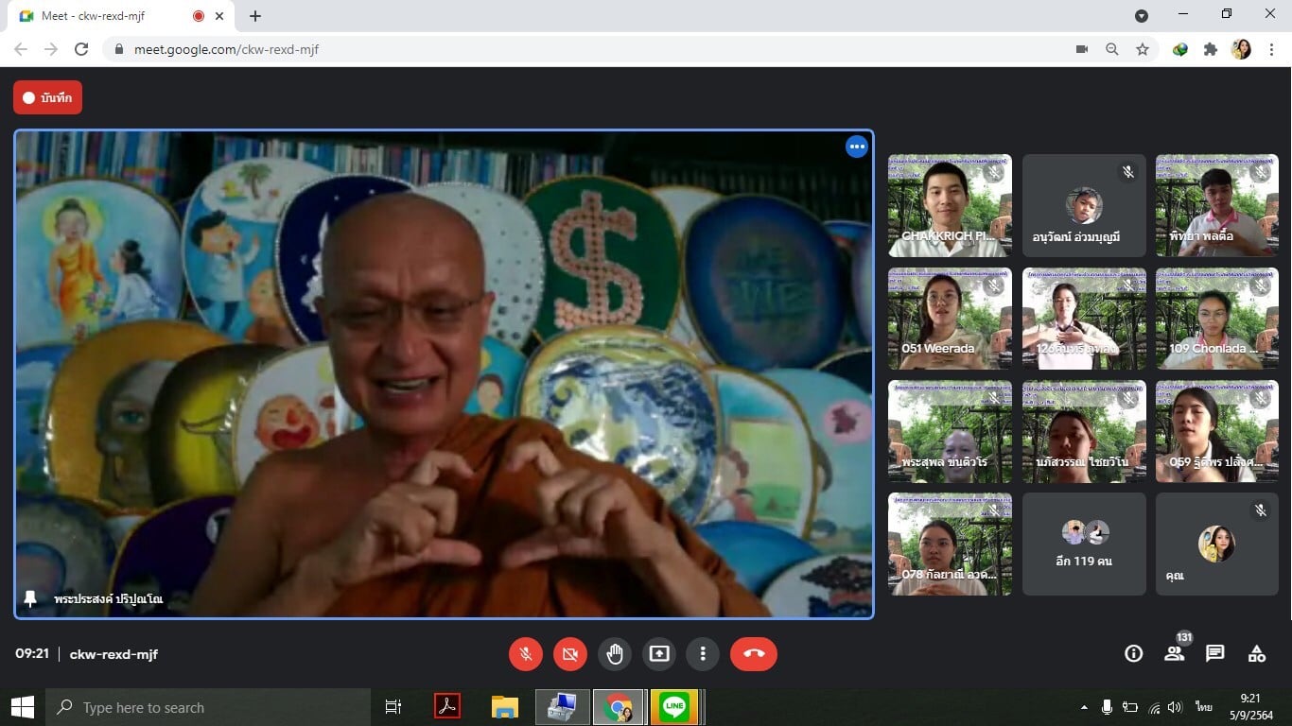The image size is (1292, 726).
Task: Click the red recording indicator button
Action: tap(47, 97)
